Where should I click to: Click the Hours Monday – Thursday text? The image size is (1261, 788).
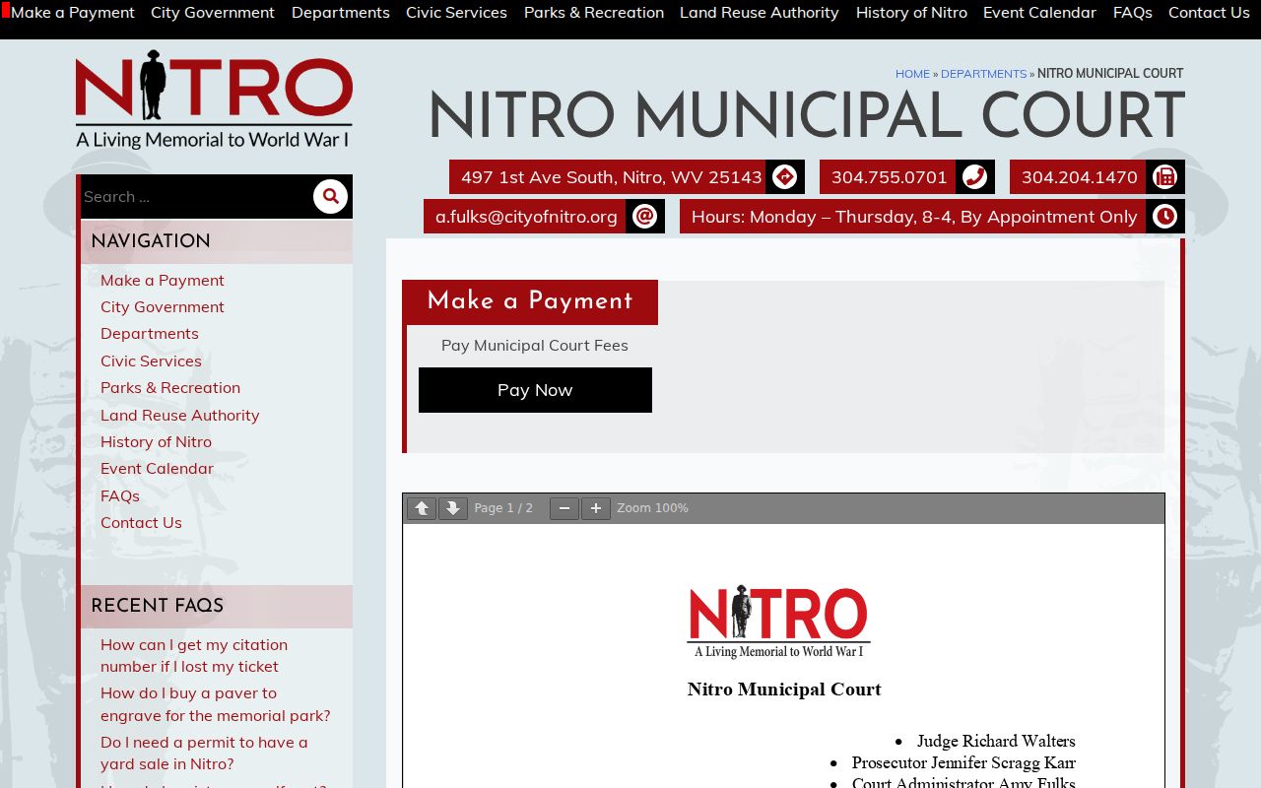tap(914, 217)
